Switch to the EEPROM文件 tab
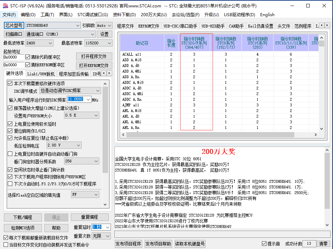Image resolution: width=333 pixels, height=249 pixels. (x=149, y=26)
